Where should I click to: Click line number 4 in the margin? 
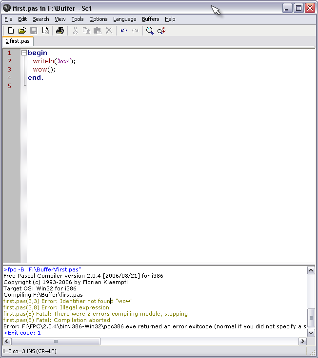coord(9,77)
